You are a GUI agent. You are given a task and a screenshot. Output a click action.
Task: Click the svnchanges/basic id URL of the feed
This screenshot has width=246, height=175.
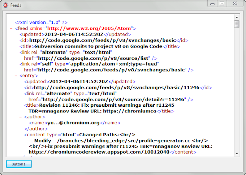point(103,40)
